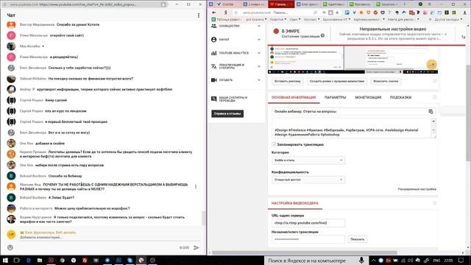The width and height of the screenshot is (471, 265).
Task: Switch to Подсказки tab
Action: pos(400,97)
